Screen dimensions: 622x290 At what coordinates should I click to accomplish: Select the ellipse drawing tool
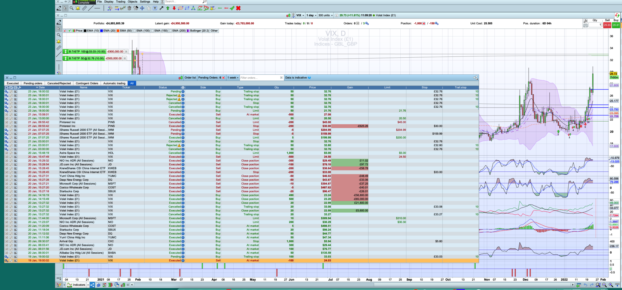tap(180, 8)
